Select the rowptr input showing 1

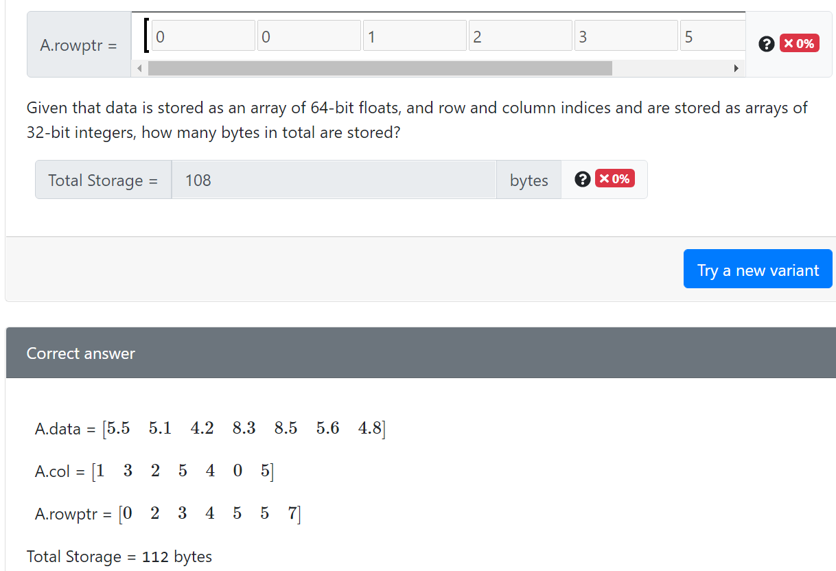(x=415, y=35)
